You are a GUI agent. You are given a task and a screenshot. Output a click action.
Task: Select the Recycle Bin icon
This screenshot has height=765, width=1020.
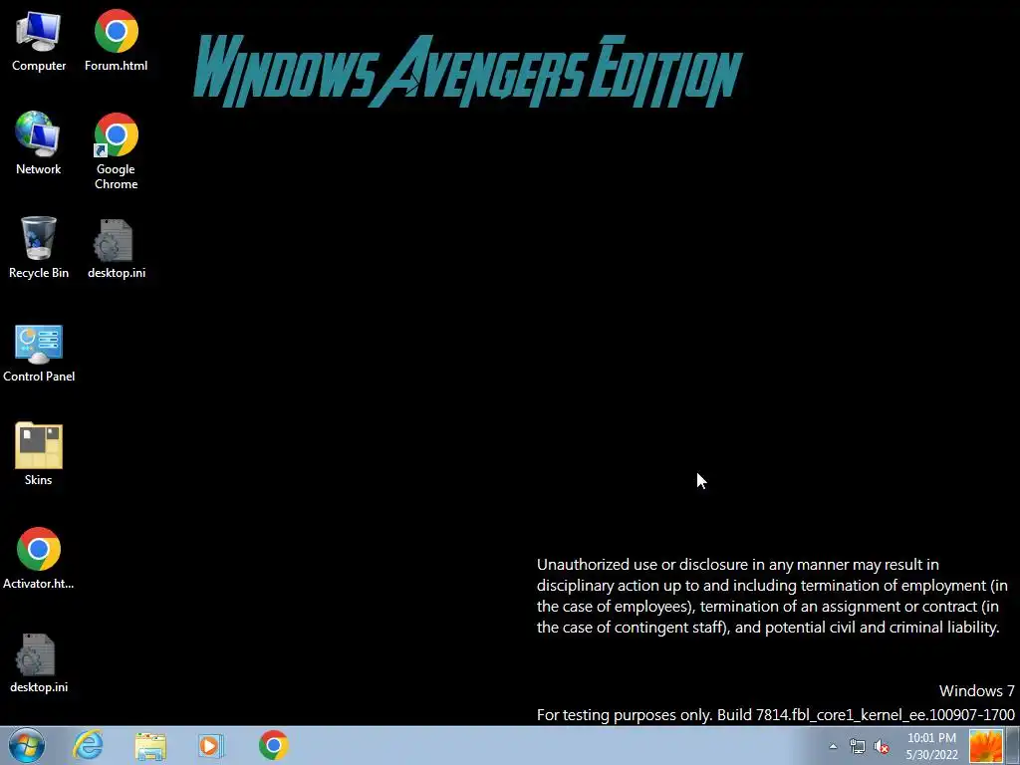click(39, 248)
